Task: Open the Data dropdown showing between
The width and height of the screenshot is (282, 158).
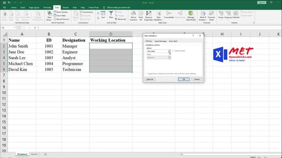Action: [169, 57]
